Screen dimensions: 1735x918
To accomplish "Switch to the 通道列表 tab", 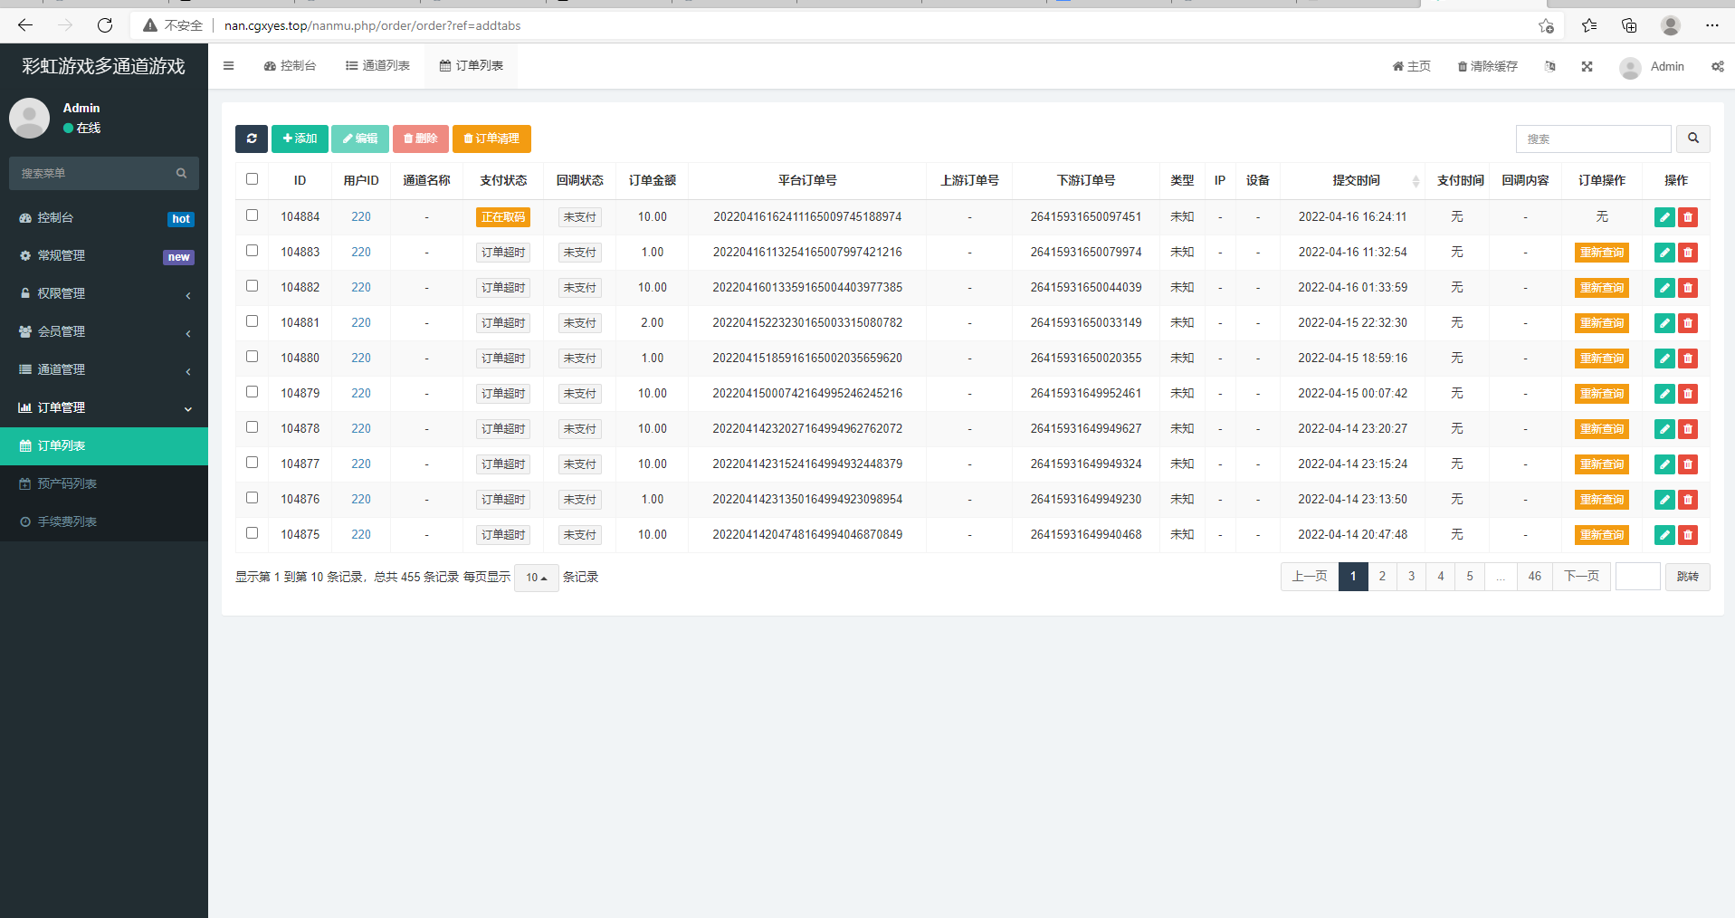I will [x=377, y=66].
